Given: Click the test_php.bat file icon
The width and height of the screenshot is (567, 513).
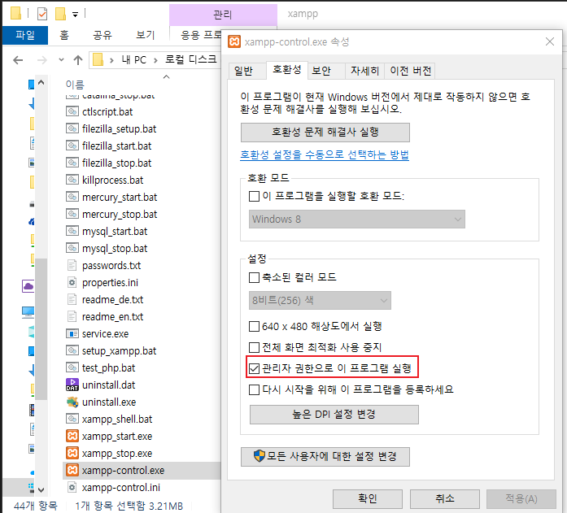Looking at the screenshot, I should (72, 367).
